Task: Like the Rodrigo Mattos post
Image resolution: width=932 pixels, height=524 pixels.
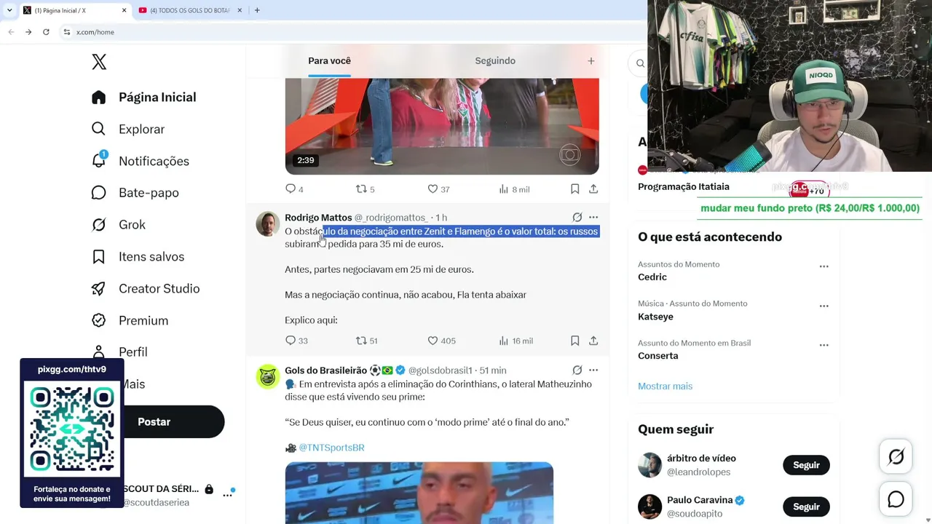Action: coord(433,341)
